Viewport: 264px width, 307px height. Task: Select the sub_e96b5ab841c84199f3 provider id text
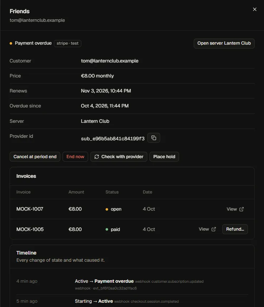point(113,139)
